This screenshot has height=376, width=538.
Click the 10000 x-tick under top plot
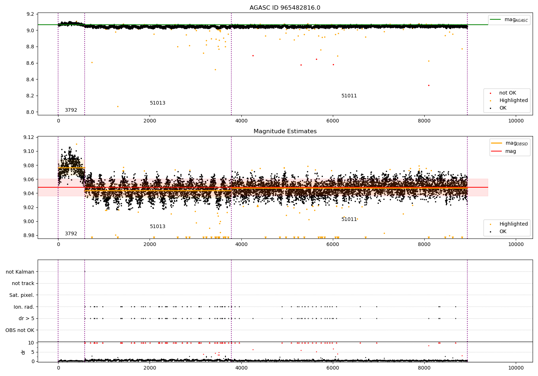[x=516, y=121]
